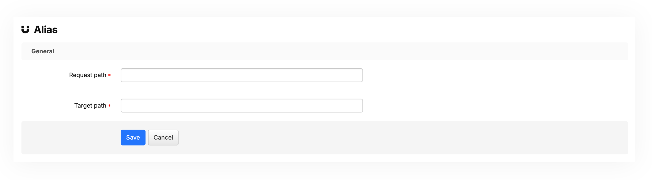The width and height of the screenshot is (652, 180).
Task: Collapse the General properties section
Action: (x=42, y=51)
